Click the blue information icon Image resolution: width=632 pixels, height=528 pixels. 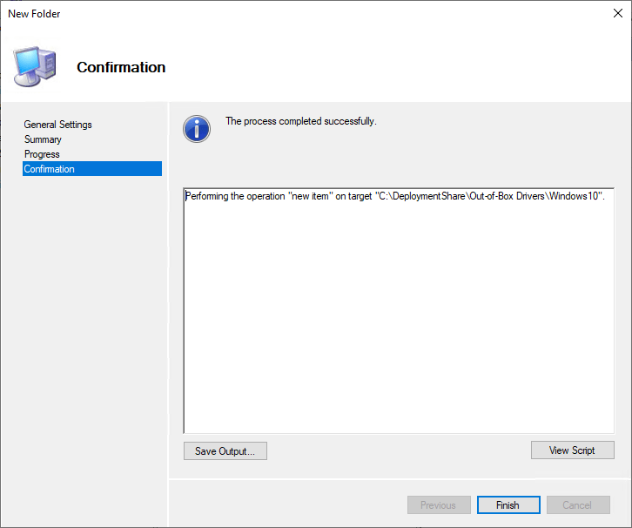click(x=197, y=128)
